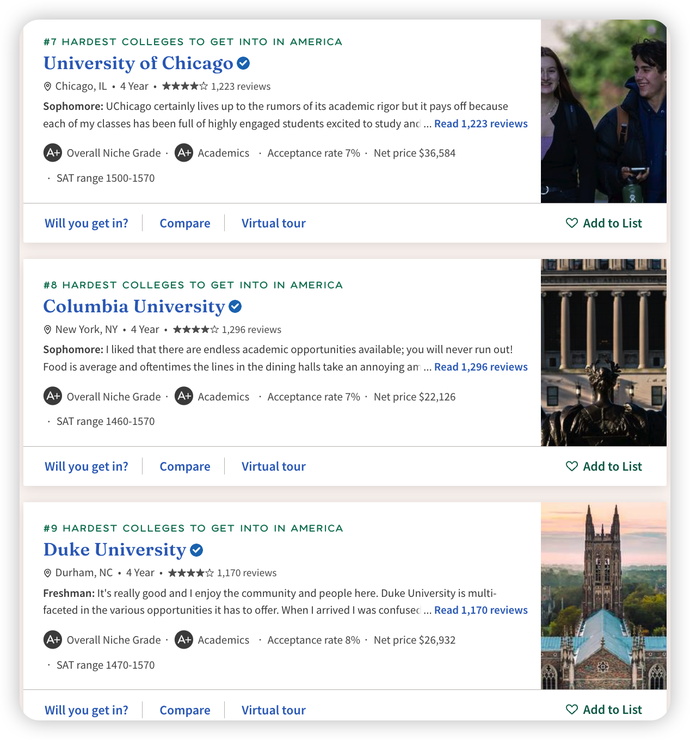Click star rating for Duke University
This screenshot has height=740, width=690.
(191, 572)
